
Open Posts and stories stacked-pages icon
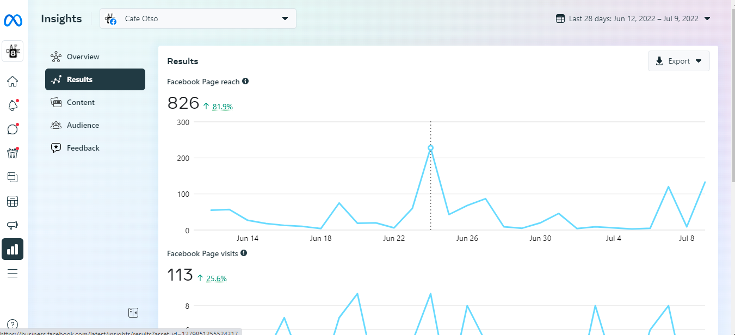coord(13,177)
